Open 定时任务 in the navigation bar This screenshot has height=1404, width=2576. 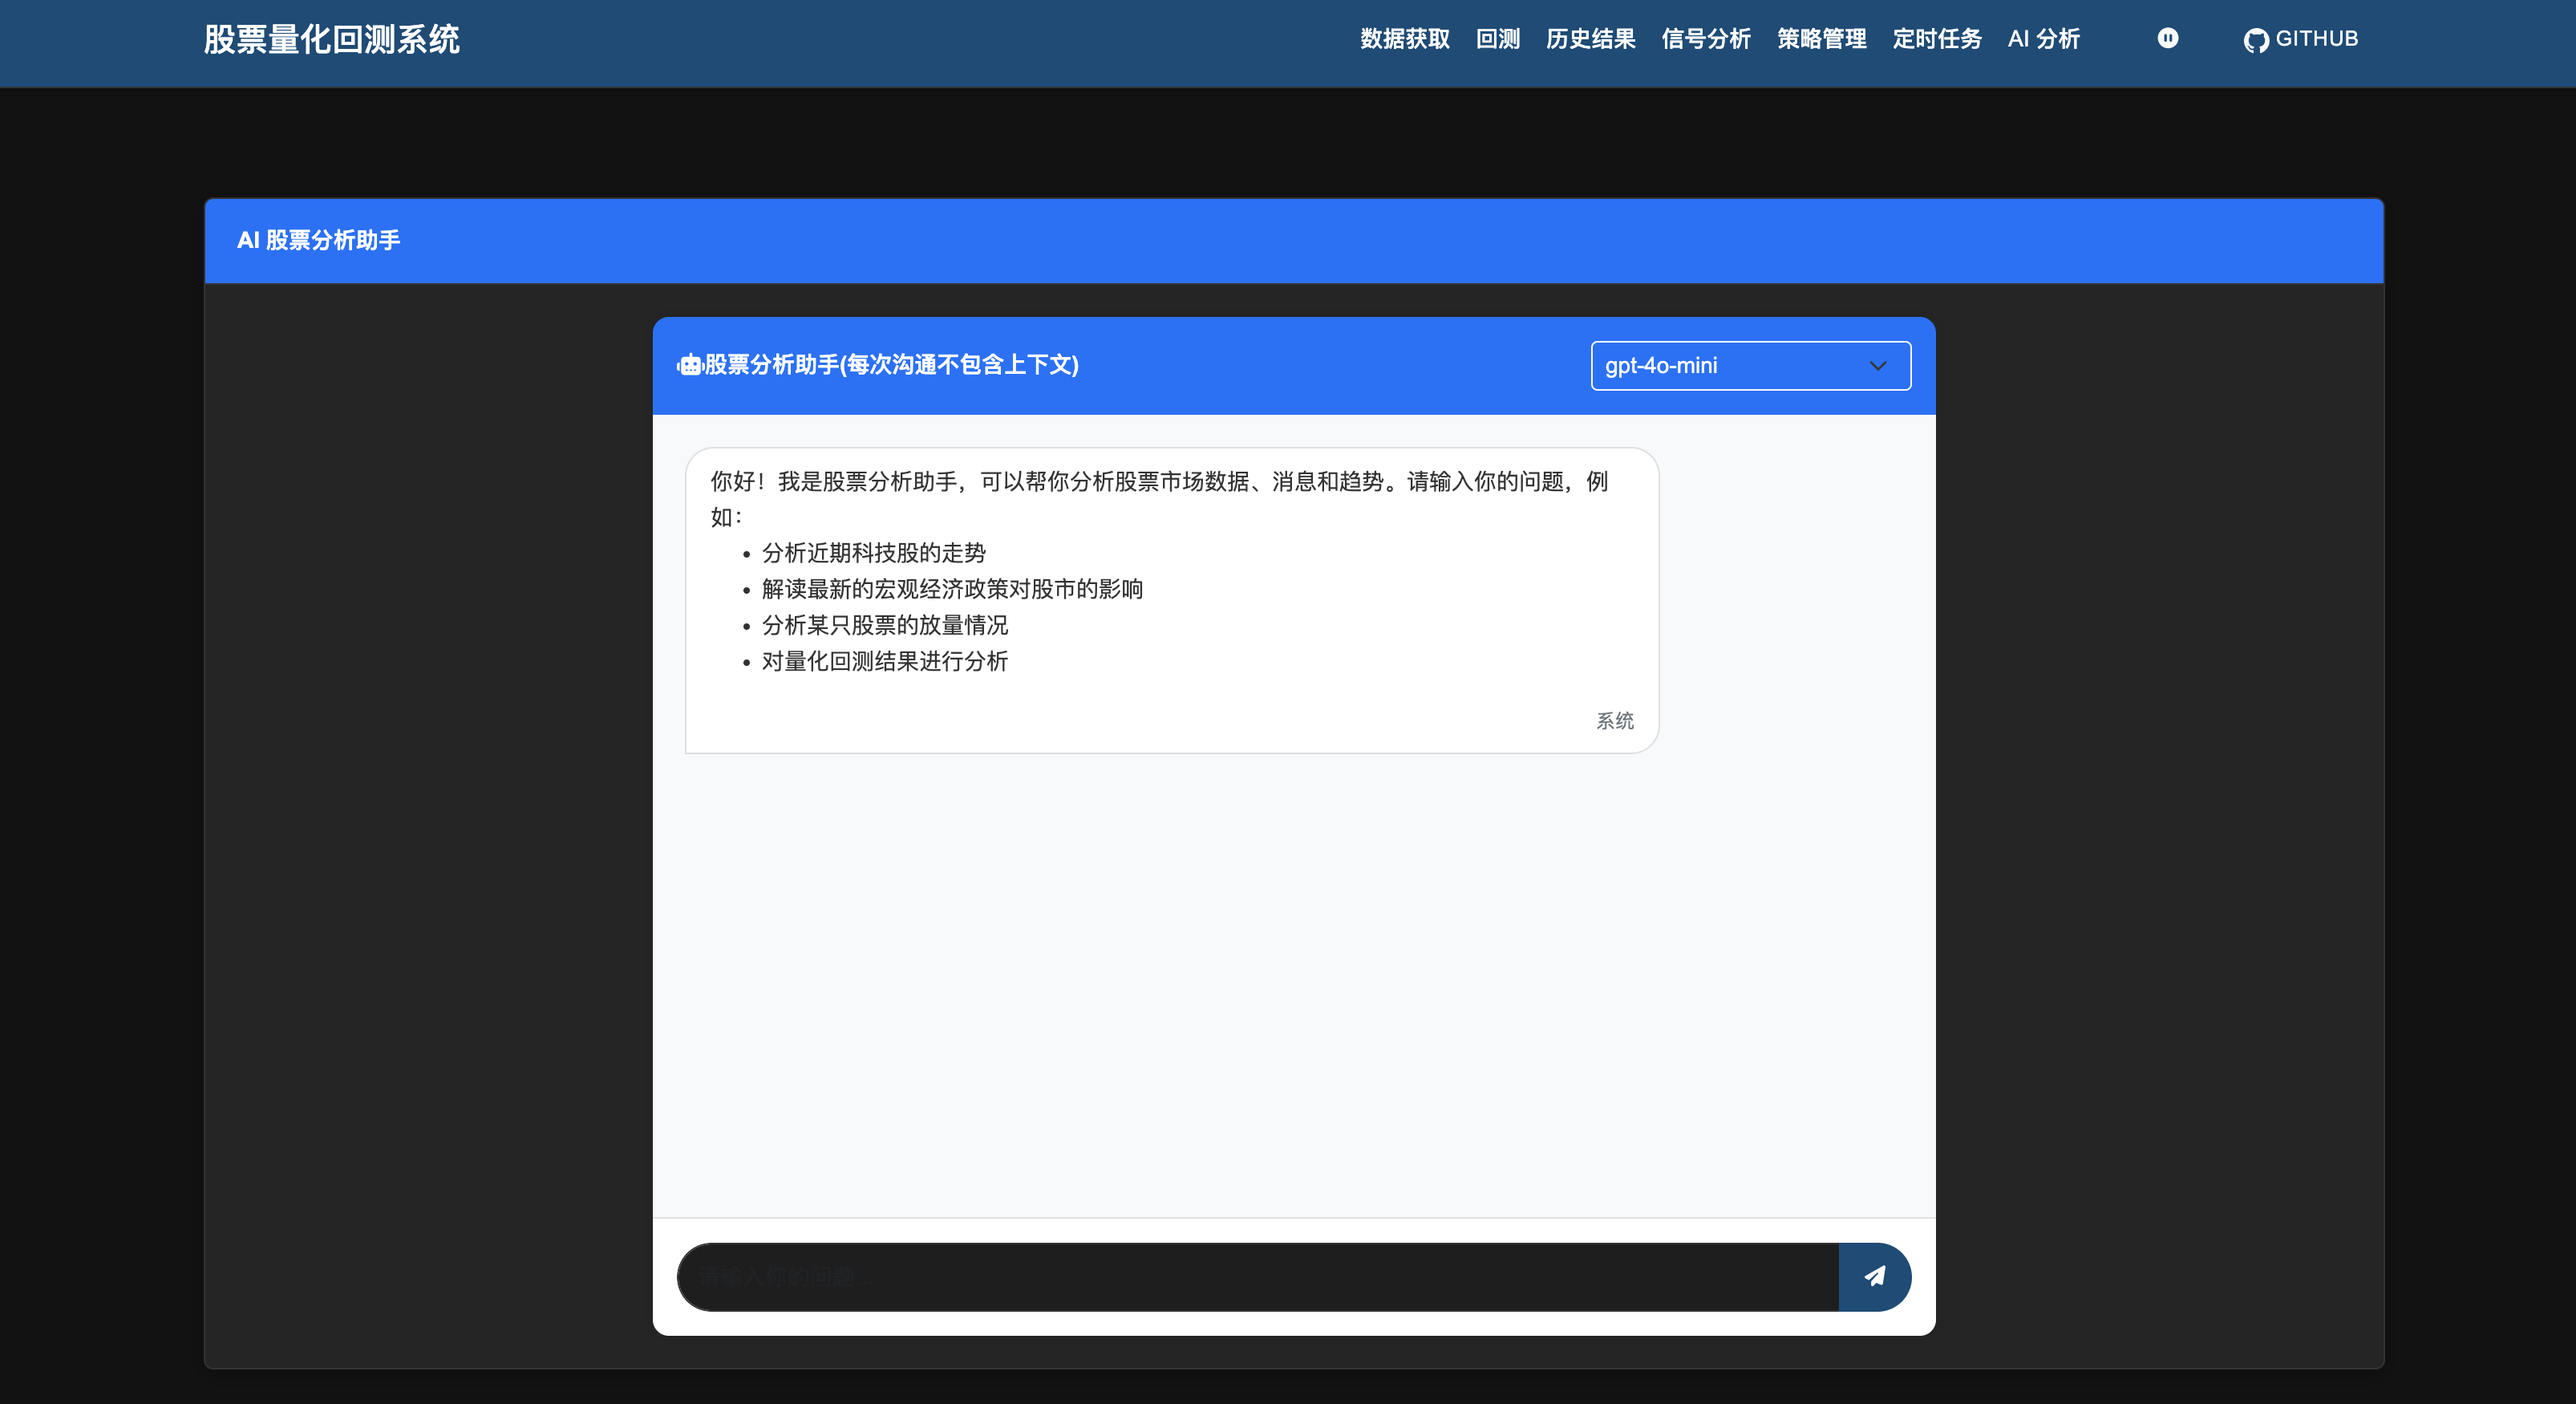coord(1936,39)
